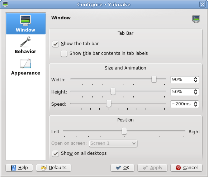Click the Size and Animation group title
The image size is (208, 177).
(126, 68)
